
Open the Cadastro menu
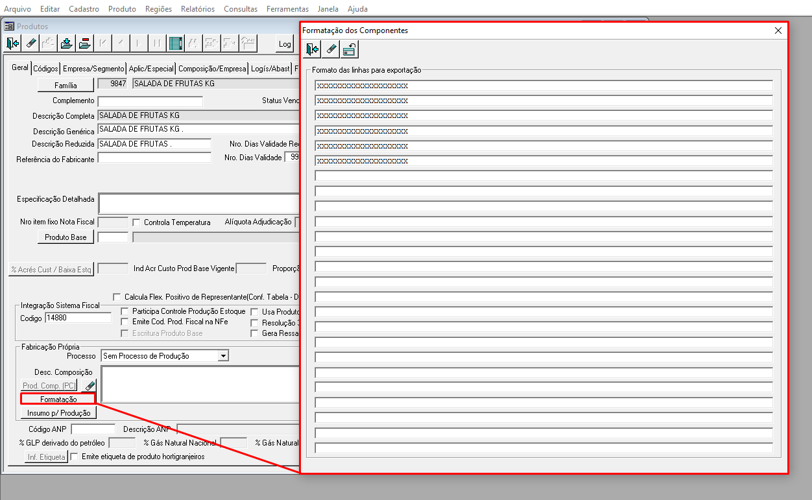[84, 9]
